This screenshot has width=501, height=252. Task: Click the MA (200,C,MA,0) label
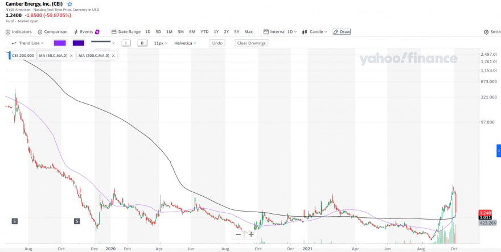[x=94, y=56]
